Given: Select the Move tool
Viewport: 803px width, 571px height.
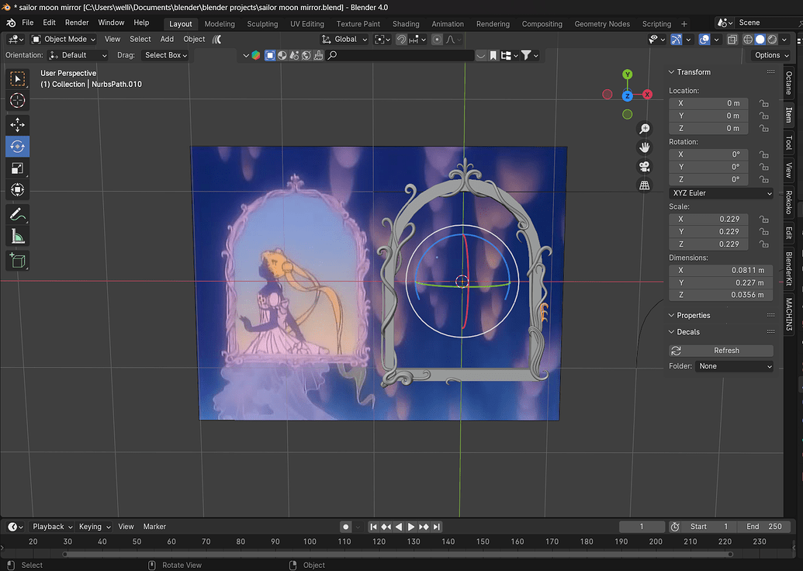Looking at the screenshot, I should click(x=17, y=124).
